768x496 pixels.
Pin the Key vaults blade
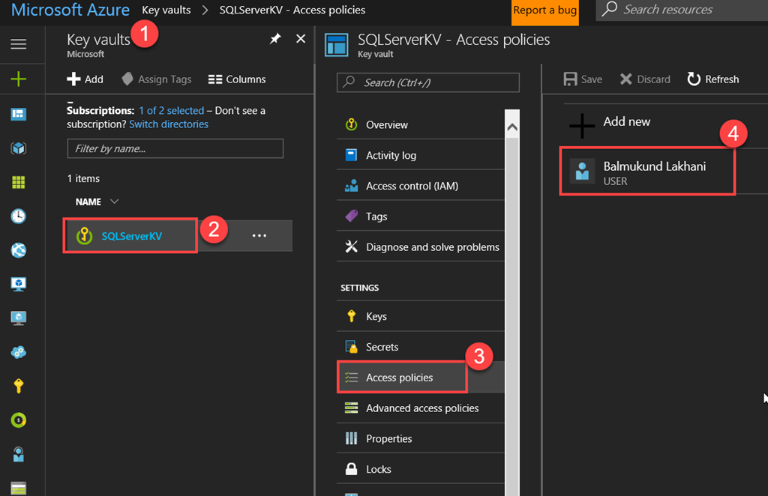[275, 39]
